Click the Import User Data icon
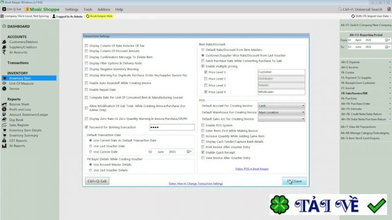Viewport: 392px width, 220px height. coord(353,16)
